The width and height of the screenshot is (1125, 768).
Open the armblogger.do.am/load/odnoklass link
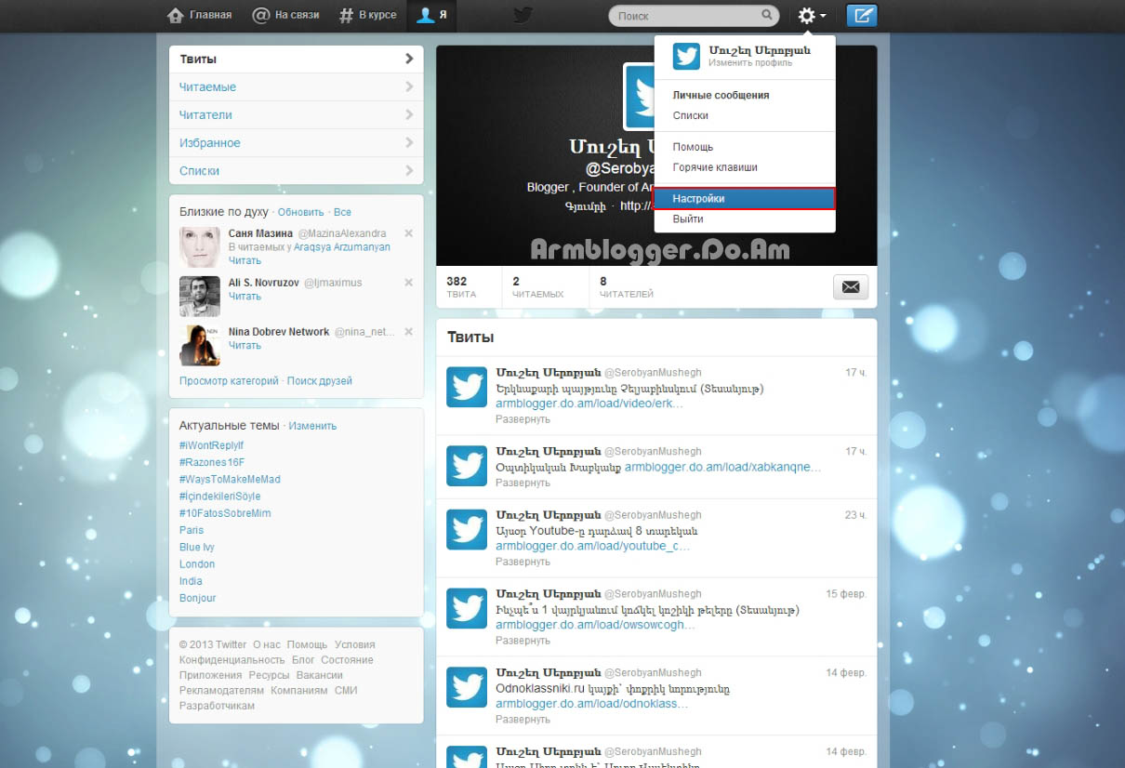click(x=591, y=704)
